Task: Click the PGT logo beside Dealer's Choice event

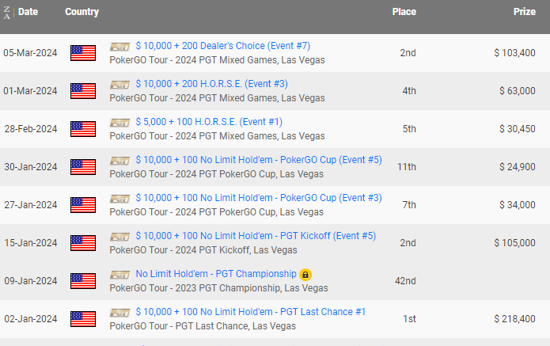Action: pos(120,47)
